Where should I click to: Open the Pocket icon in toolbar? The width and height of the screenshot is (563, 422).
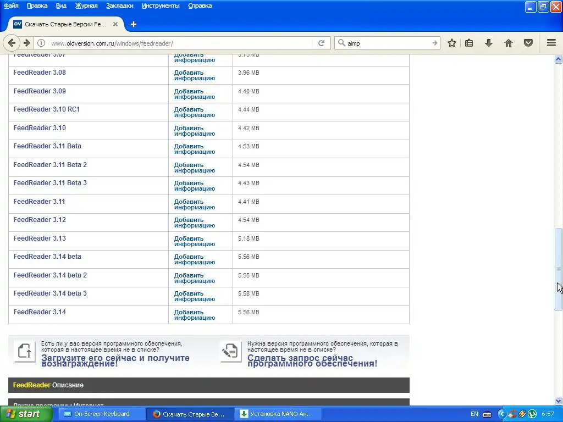(x=528, y=43)
